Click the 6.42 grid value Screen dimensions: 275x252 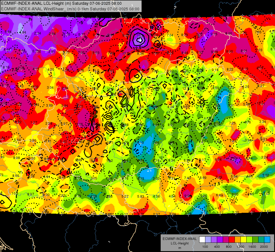pyautogui.click(x=219, y=195)
